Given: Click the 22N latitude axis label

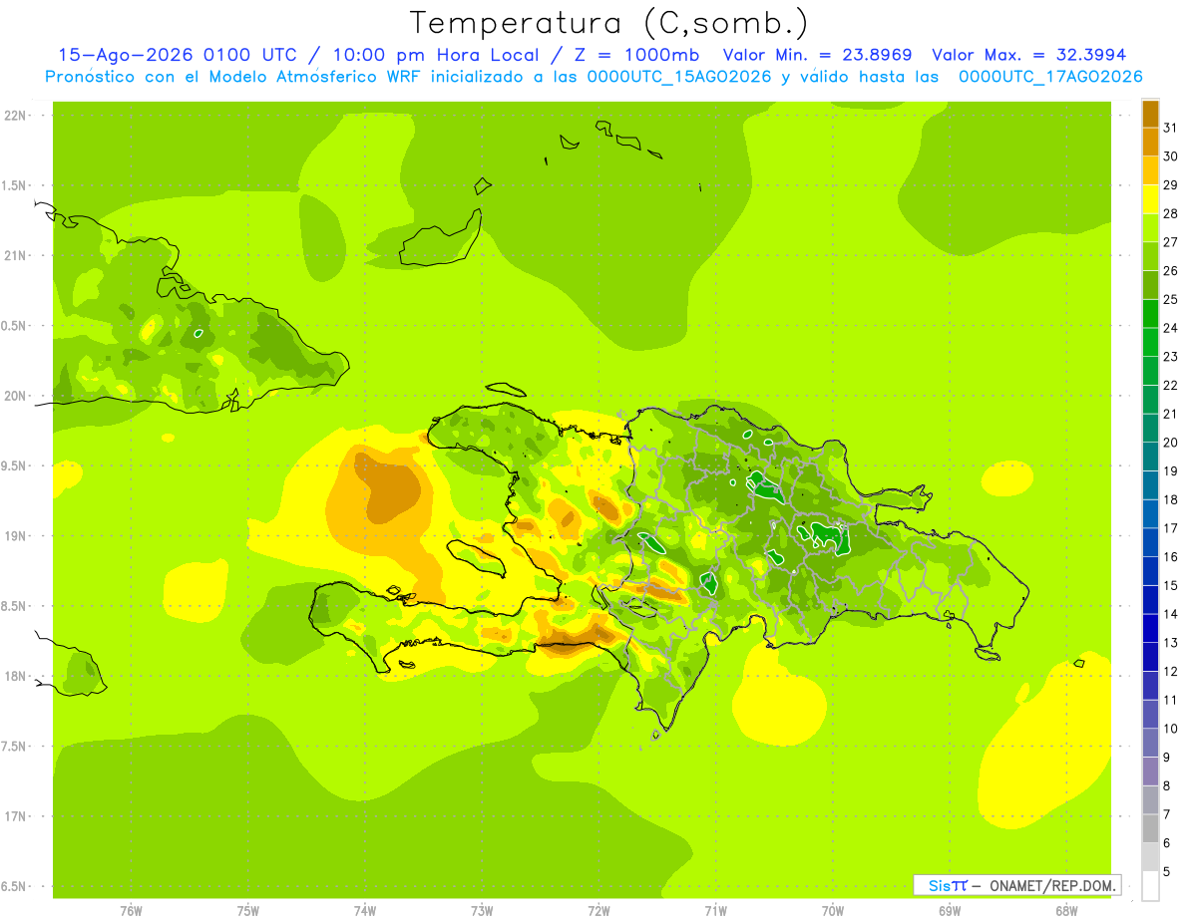Looking at the screenshot, I should click(15, 115).
